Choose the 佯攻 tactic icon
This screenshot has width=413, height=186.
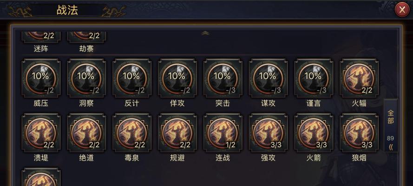tap(177, 78)
